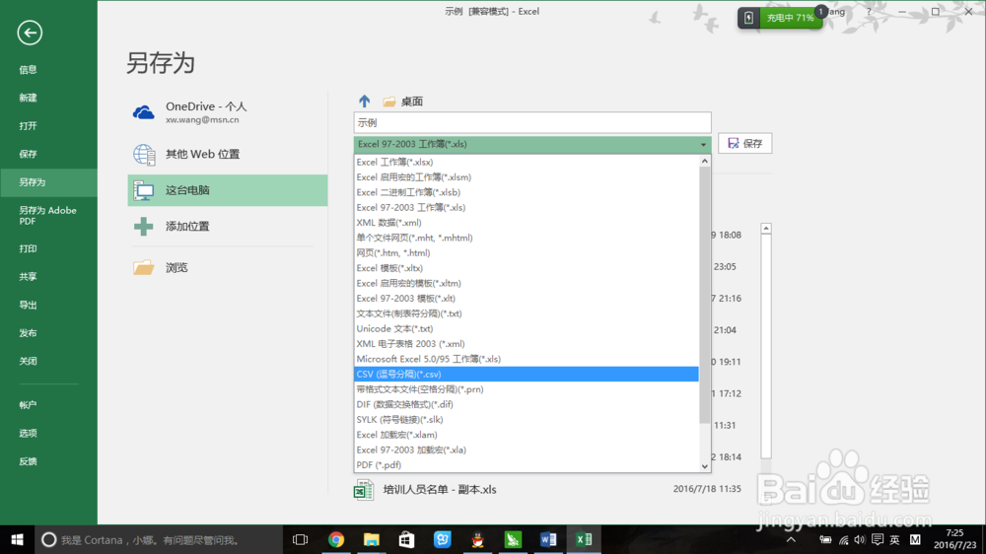Open the 共享 menu item
Image resolution: width=986 pixels, height=554 pixels.
[48, 277]
